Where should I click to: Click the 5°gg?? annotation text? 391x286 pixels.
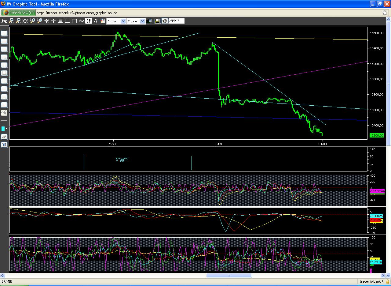click(122, 160)
